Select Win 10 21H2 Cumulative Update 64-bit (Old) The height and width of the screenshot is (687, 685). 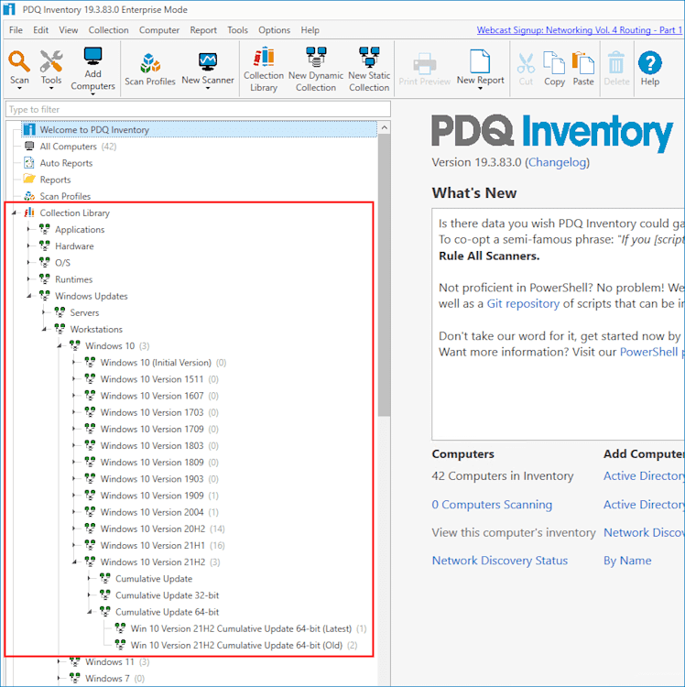[236, 646]
